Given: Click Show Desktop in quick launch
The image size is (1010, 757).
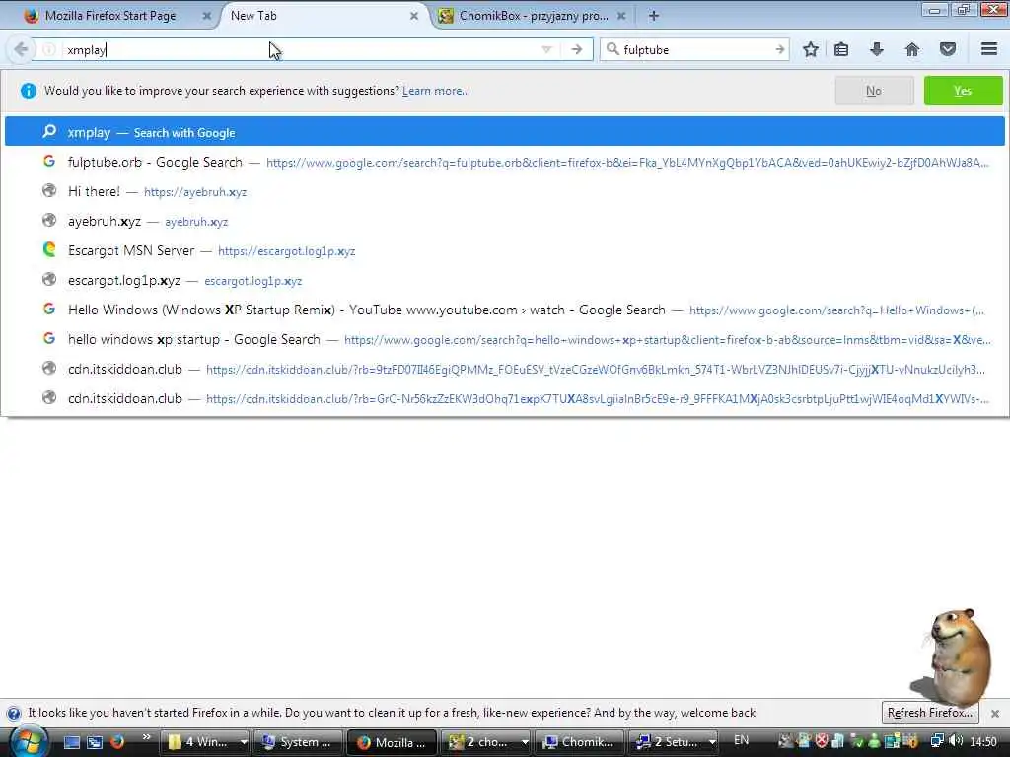Looking at the screenshot, I should click(x=71, y=742).
